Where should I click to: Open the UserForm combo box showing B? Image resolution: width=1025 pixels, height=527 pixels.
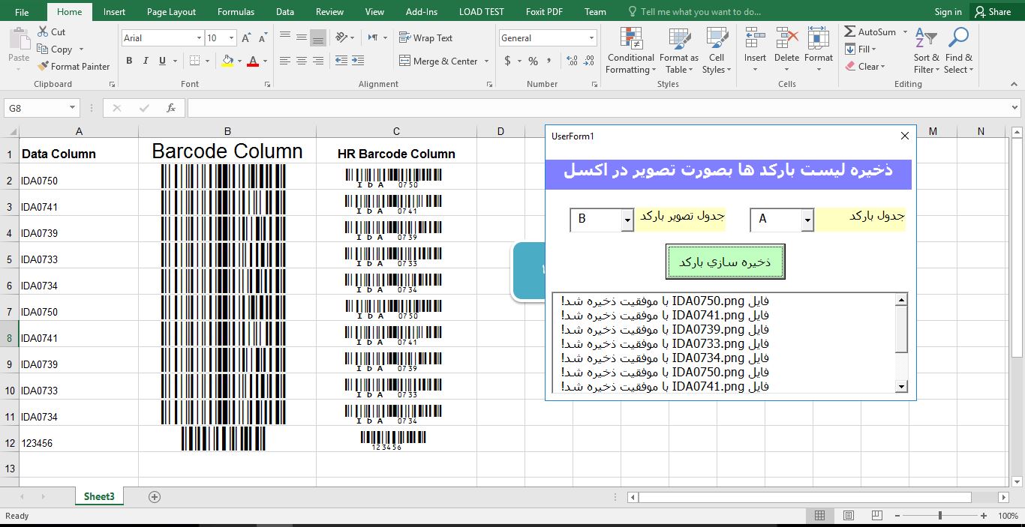(602, 220)
